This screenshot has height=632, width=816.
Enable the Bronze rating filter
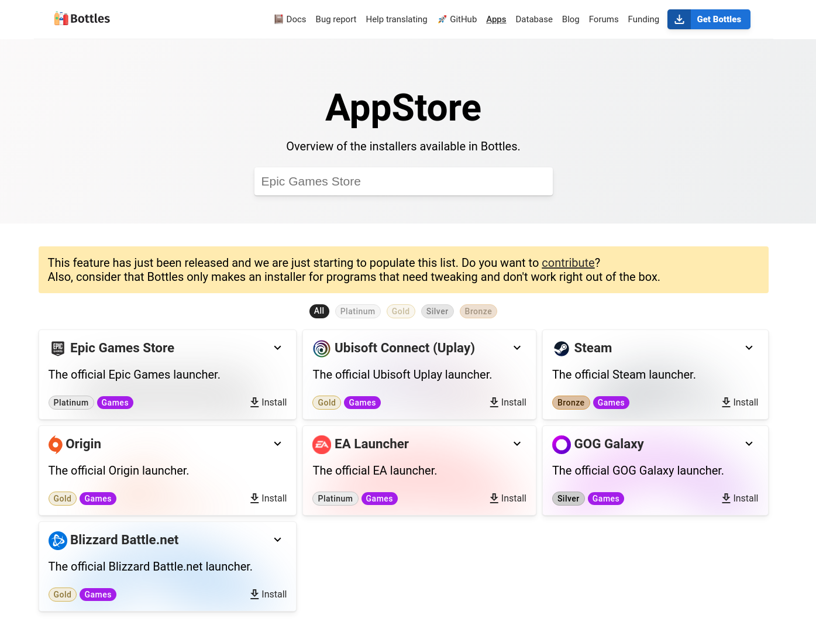click(x=478, y=311)
